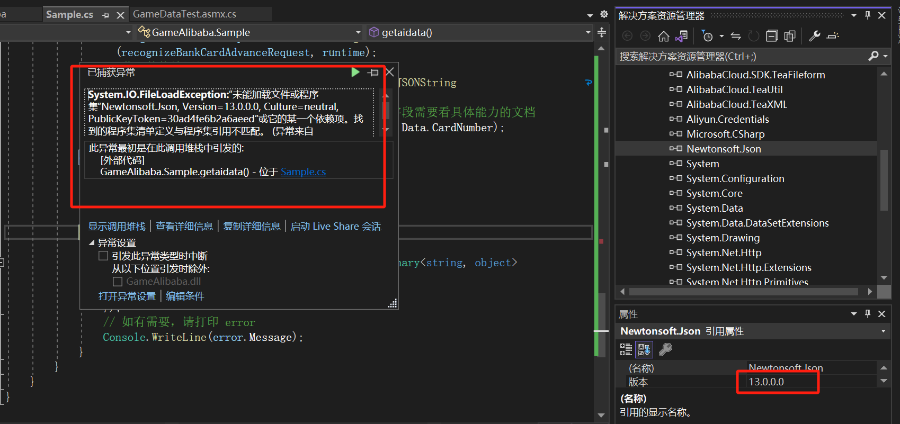Viewport: 900px width, 424px height.
Task: Open the GameAlibaba.Sample class dropdown
Action: pyautogui.click(x=358, y=32)
